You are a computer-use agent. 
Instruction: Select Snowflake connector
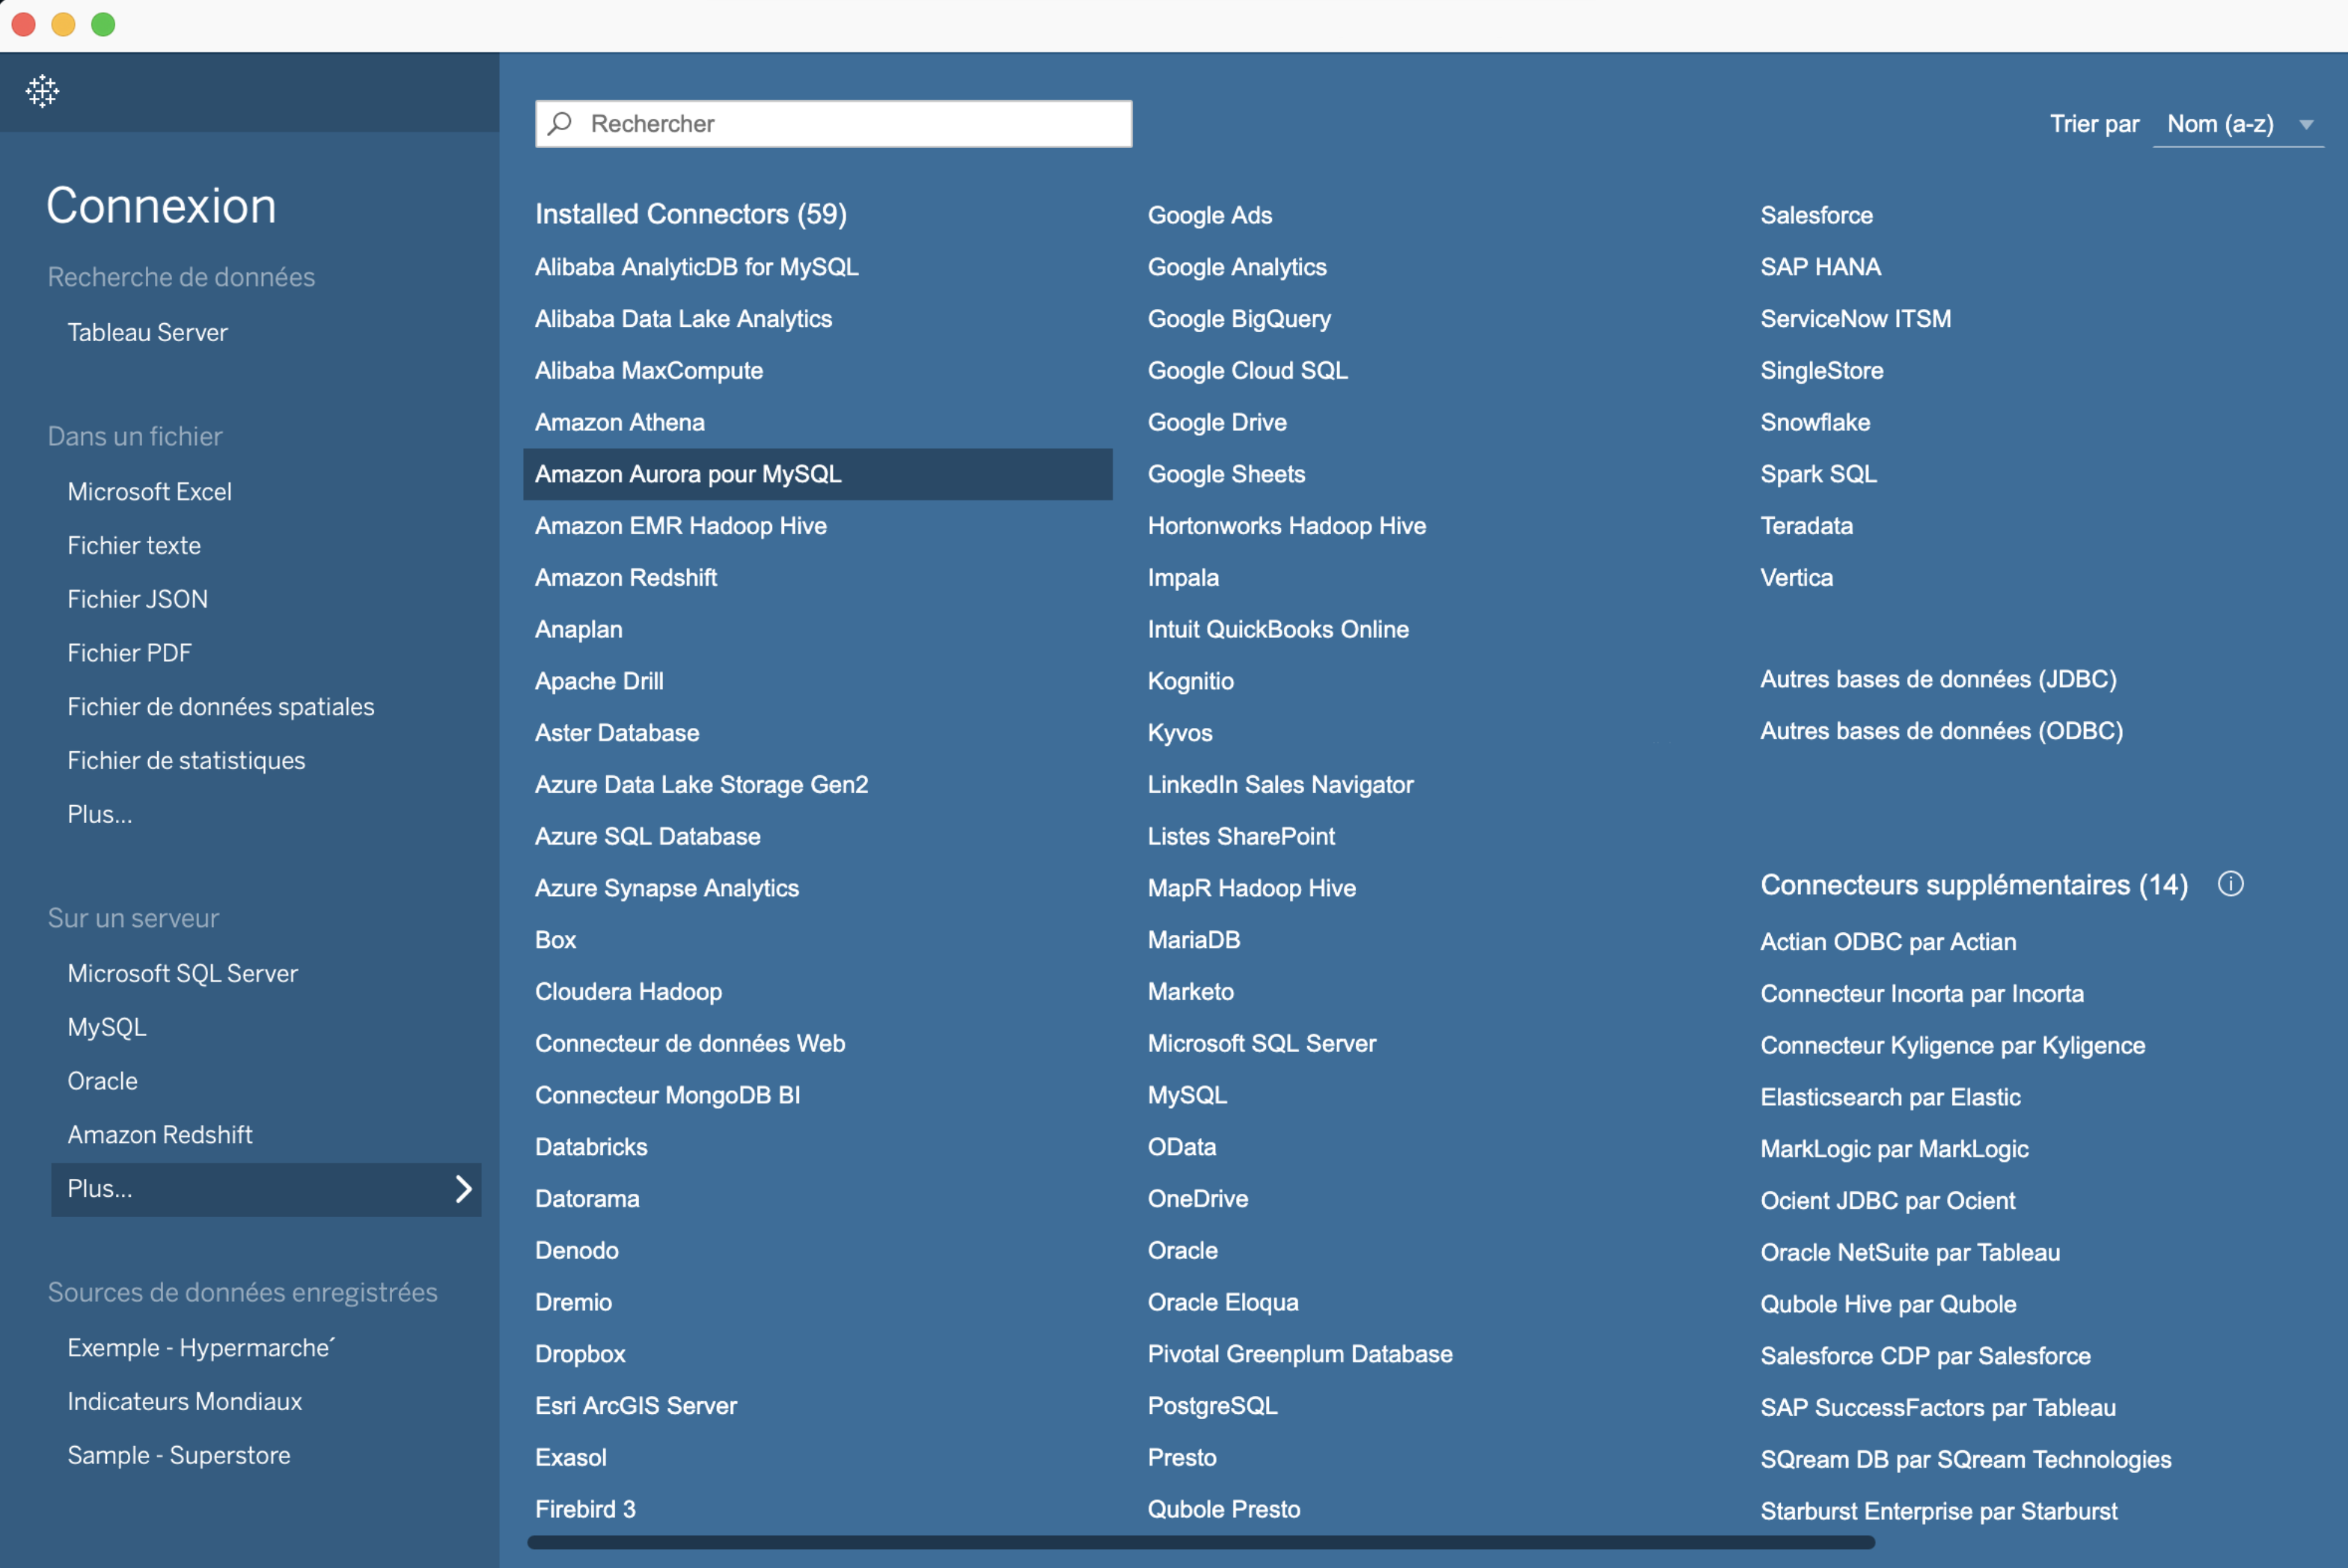[x=1815, y=422]
